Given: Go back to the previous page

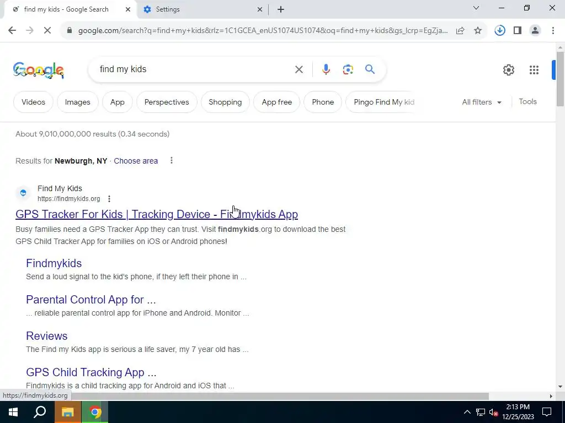Looking at the screenshot, I should pyautogui.click(x=12, y=31).
